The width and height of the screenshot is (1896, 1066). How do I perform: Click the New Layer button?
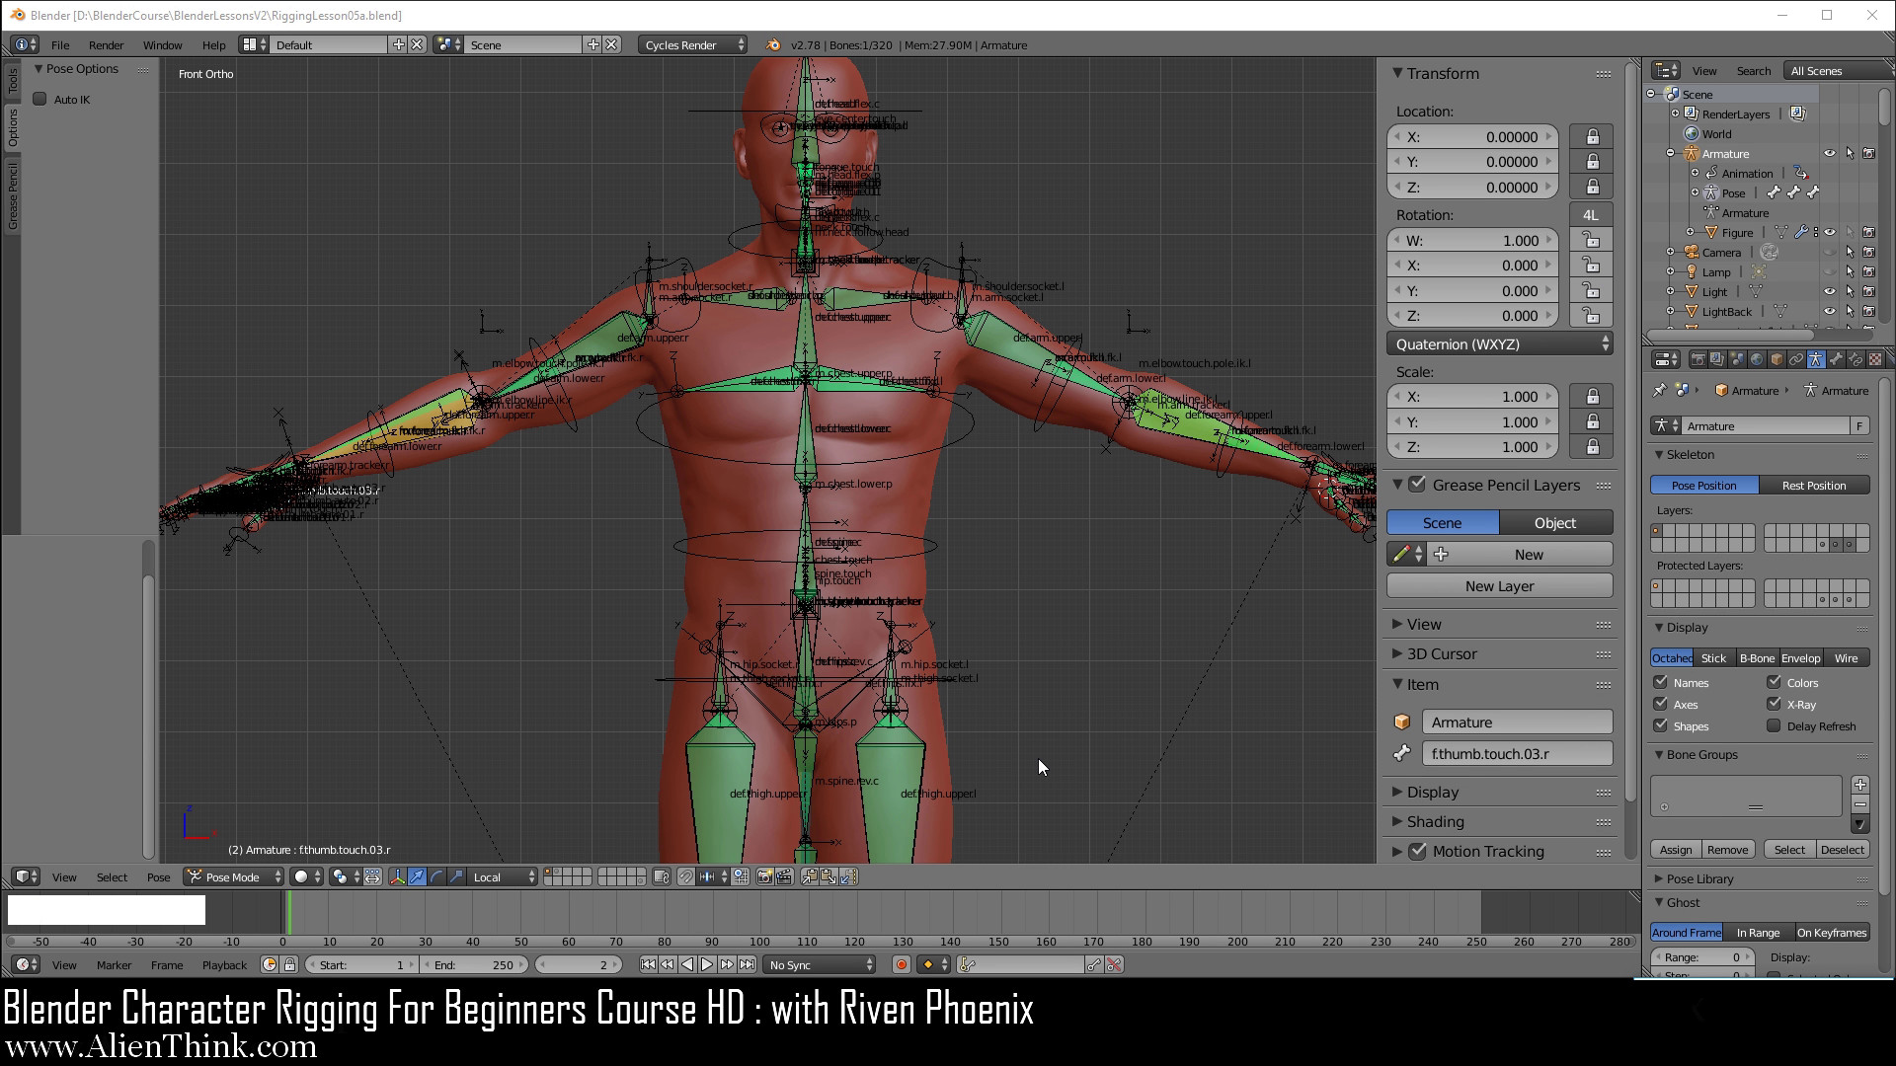tap(1499, 586)
